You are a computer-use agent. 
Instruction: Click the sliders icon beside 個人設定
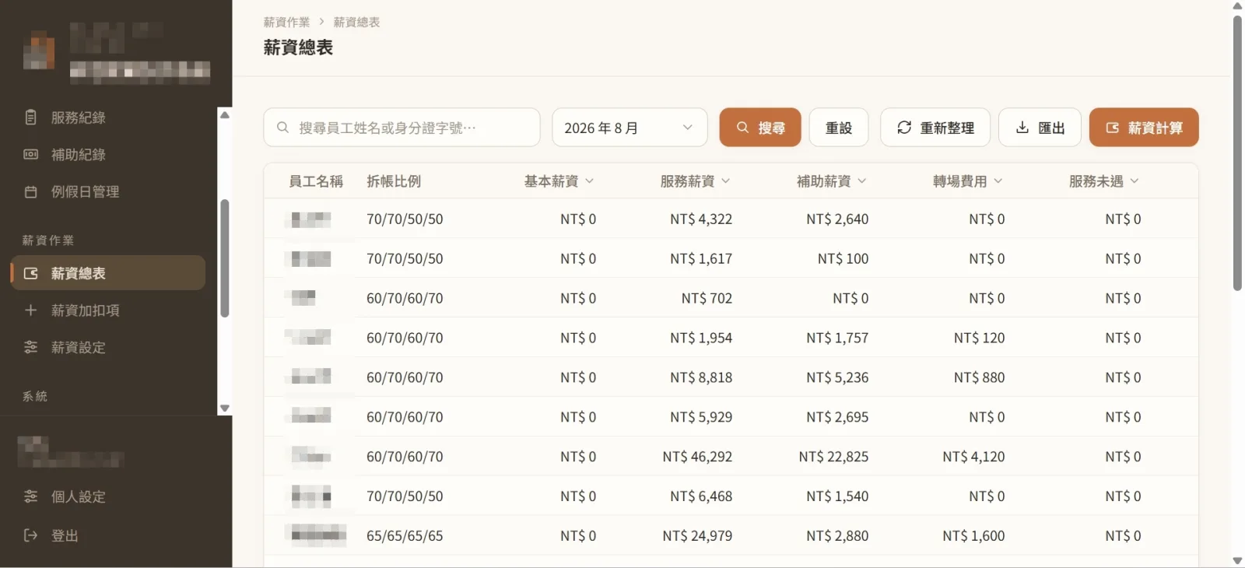30,496
